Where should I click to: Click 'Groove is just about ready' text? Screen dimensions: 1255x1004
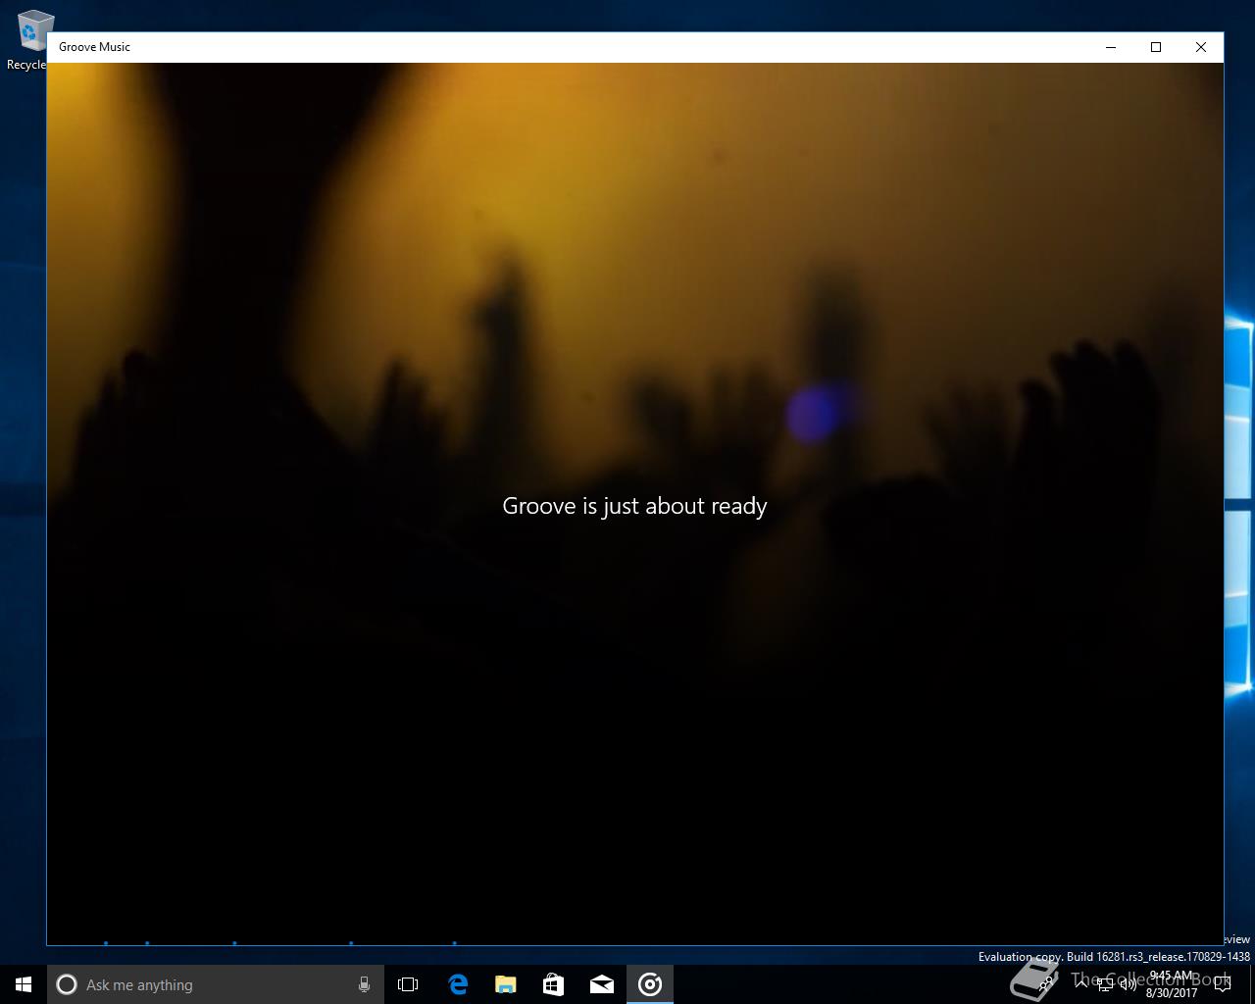[x=634, y=506]
